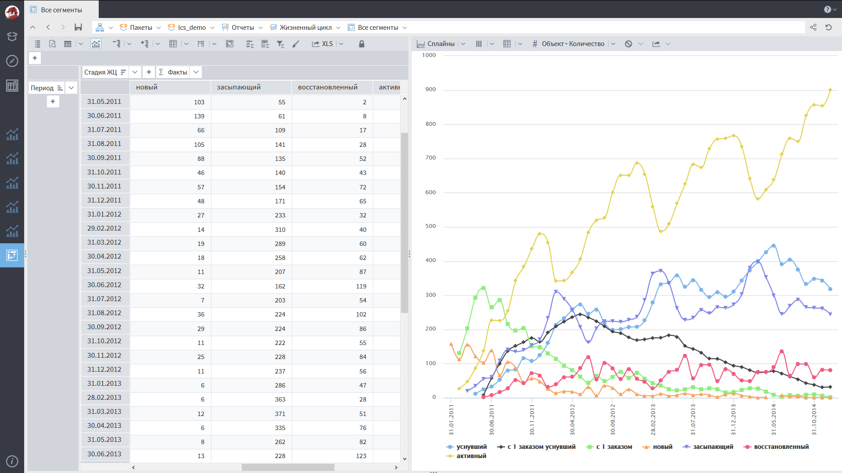Image resolution: width=842 pixels, height=473 pixels.
Task: Open the XLS export options dropdown
Action: [341, 44]
